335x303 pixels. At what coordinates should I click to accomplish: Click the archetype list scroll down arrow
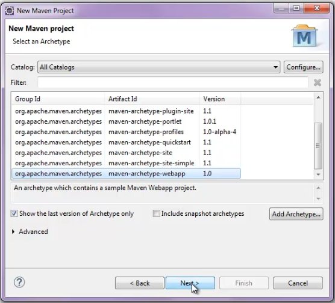(318, 174)
